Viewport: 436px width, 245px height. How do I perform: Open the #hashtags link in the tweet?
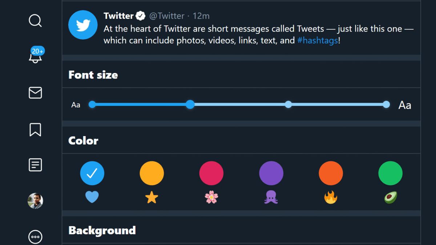pos(318,40)
